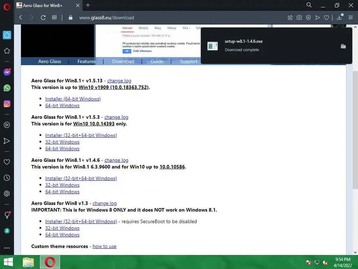
Task: Click 64-bit Windows link under v1.5.13
Action: [x=62, y=105]
